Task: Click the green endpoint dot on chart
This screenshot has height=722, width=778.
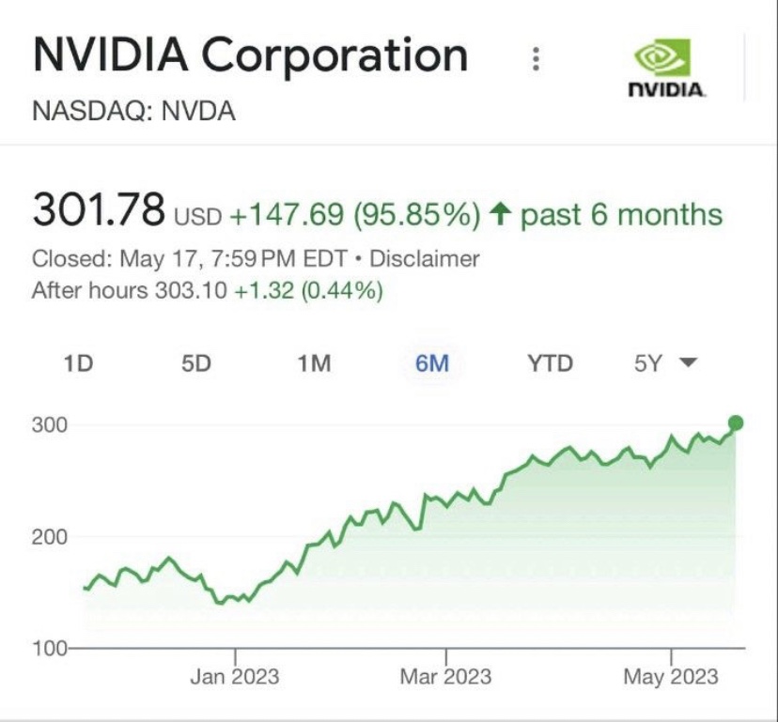Action: [736, 423]
